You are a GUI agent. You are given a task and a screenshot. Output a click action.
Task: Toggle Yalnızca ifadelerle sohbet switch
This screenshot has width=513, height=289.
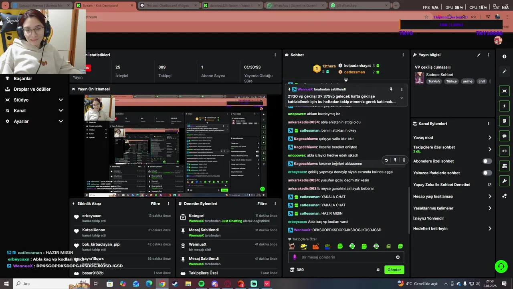point(487,173)
